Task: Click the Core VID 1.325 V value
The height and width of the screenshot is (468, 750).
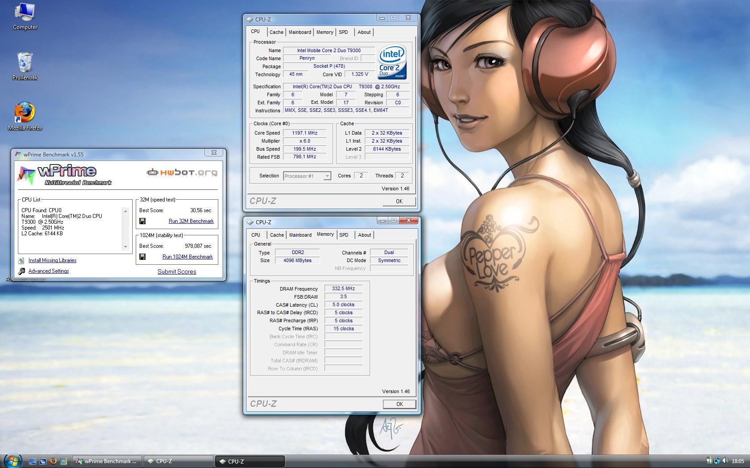Action: (x=360, y=74)
